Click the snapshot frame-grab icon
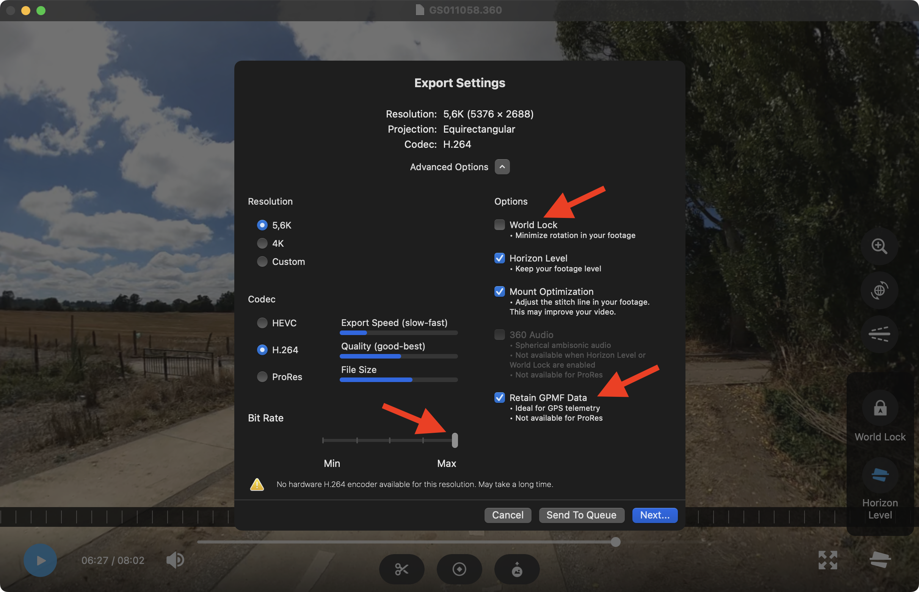The width and height of the screenshot is (919, 592). click(517, 569)
